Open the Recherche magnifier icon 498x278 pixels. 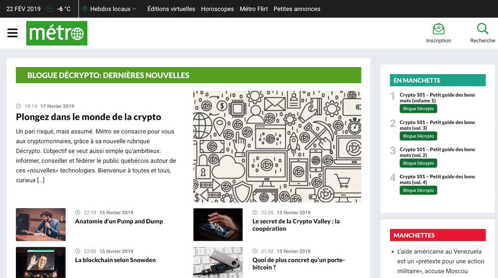(483, 29)
